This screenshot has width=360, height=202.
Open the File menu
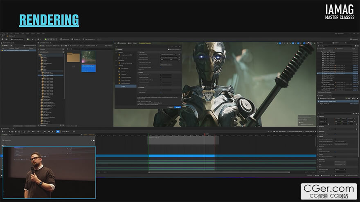tap(7, 33)
